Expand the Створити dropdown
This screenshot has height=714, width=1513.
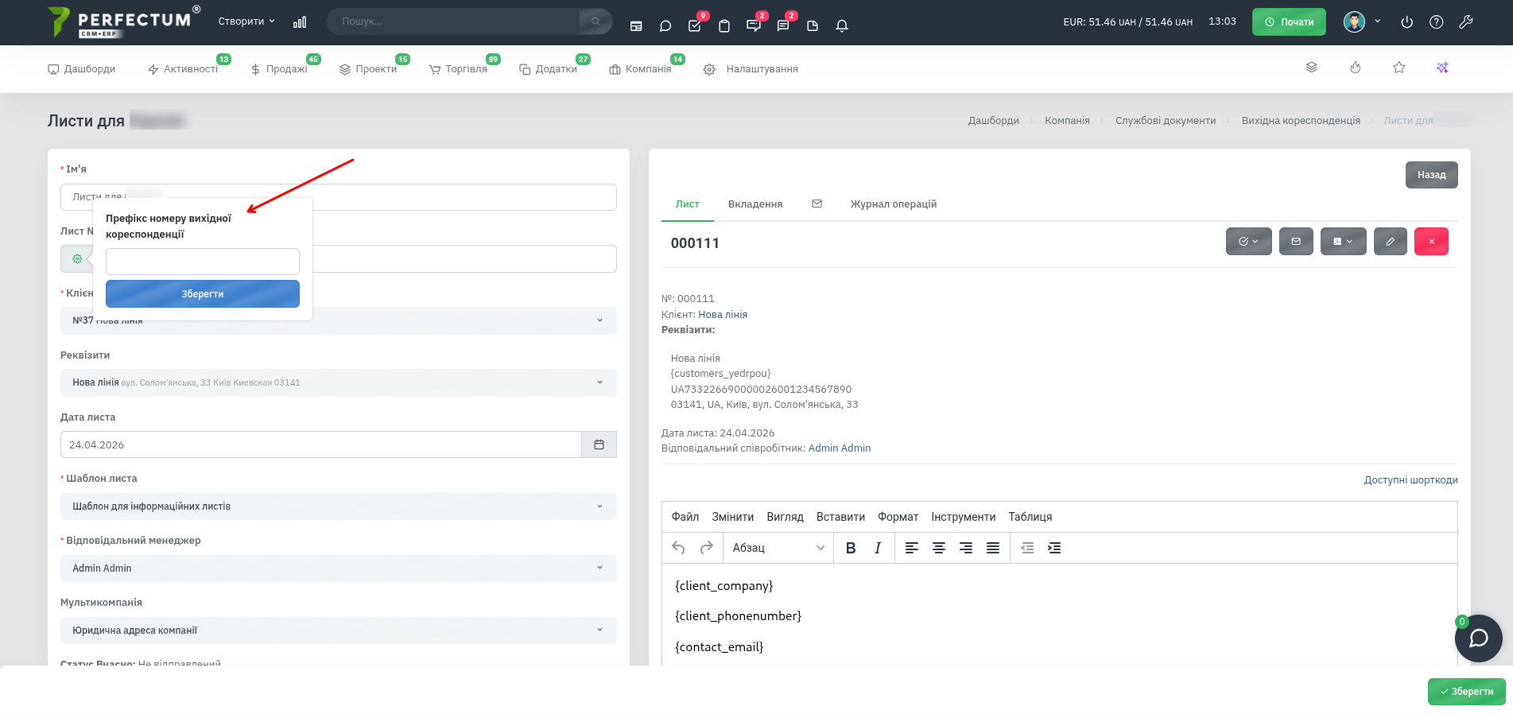click(246, 21)
